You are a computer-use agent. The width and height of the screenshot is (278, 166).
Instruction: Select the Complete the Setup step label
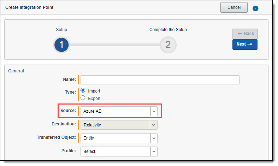tap(168, 30)
